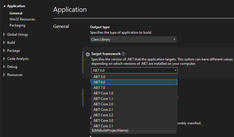Image resolution: width=234 pixels, height=137 pixels.
Task: Select General under Application
Action: pos(16,13)
